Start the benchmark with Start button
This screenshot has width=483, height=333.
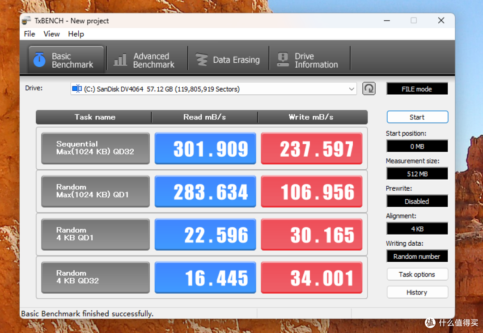point(417,117)
